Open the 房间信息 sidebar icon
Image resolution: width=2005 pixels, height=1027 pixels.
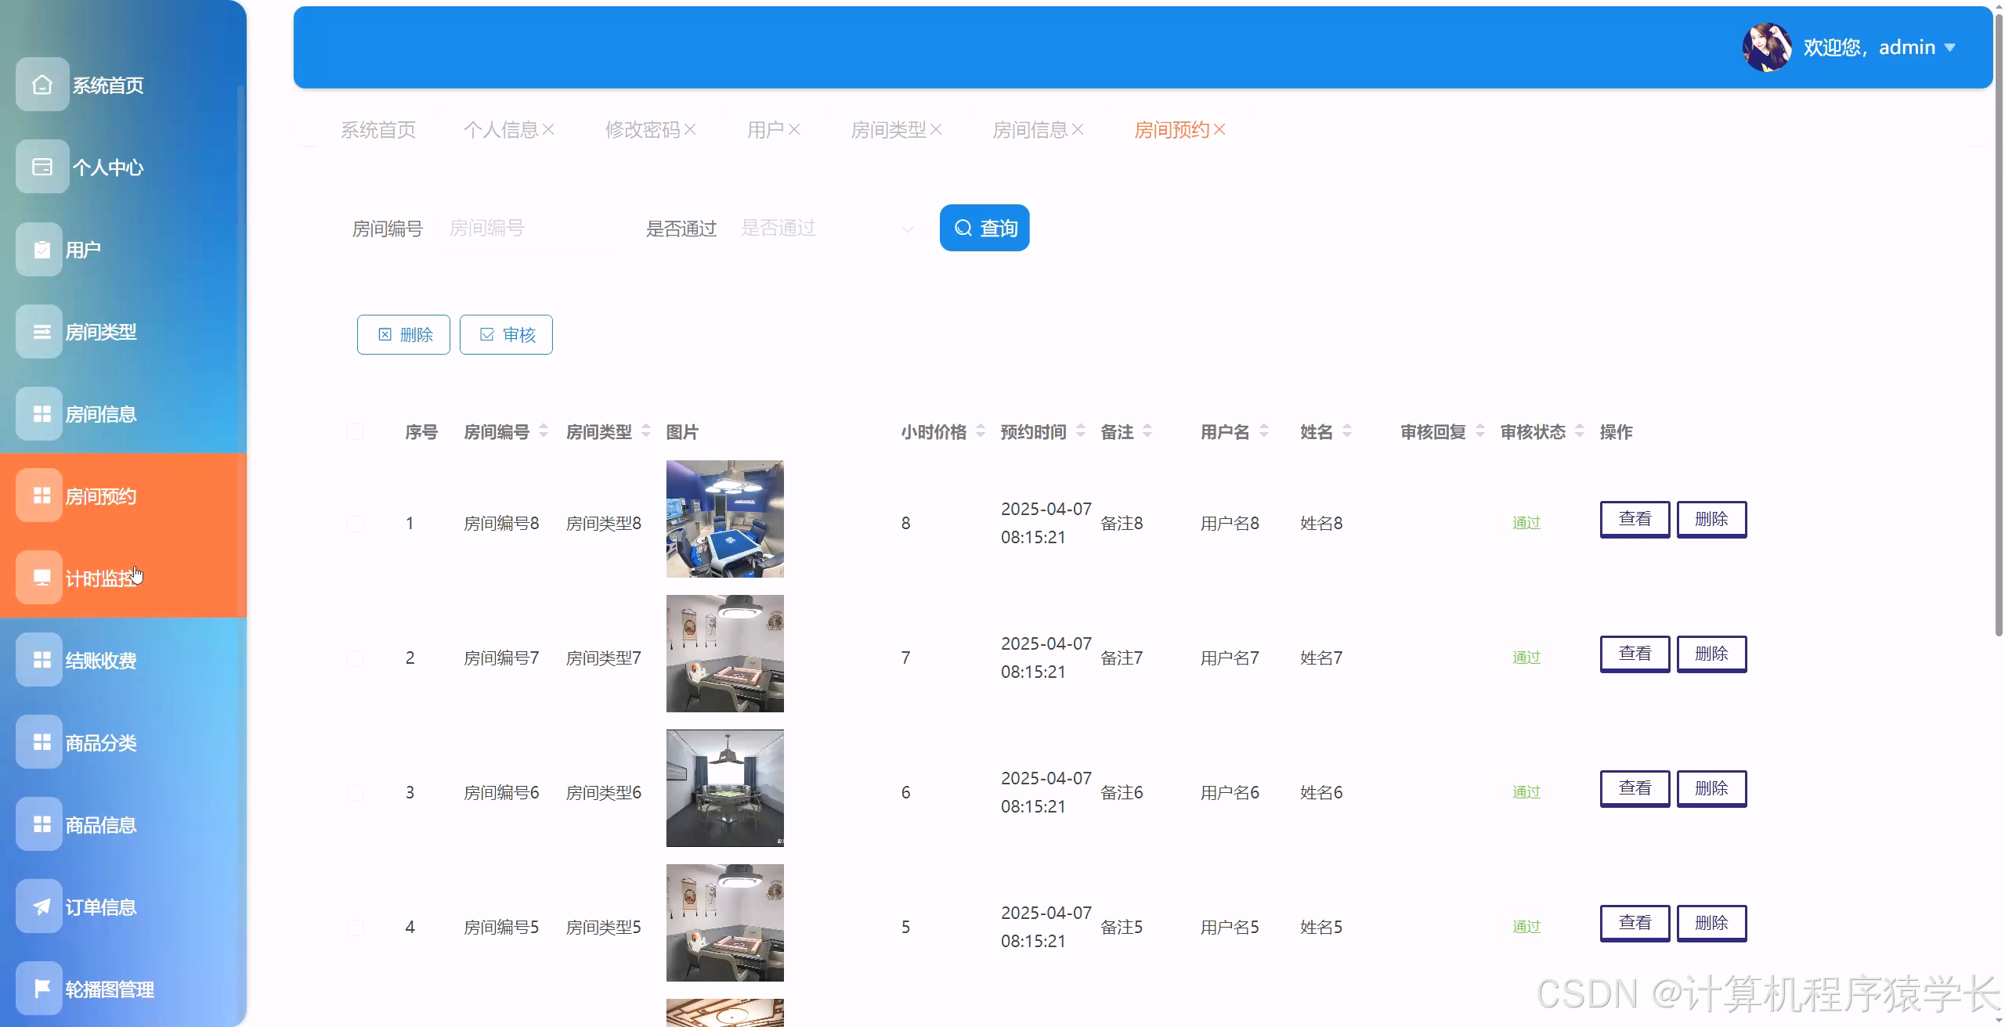41,413
